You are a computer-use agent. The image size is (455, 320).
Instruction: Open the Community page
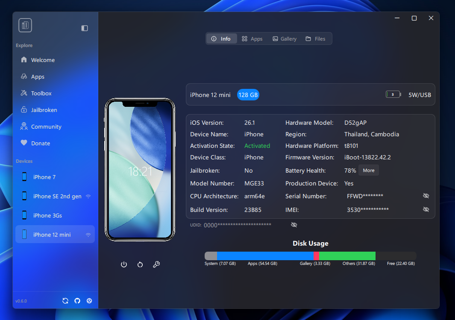55,126
